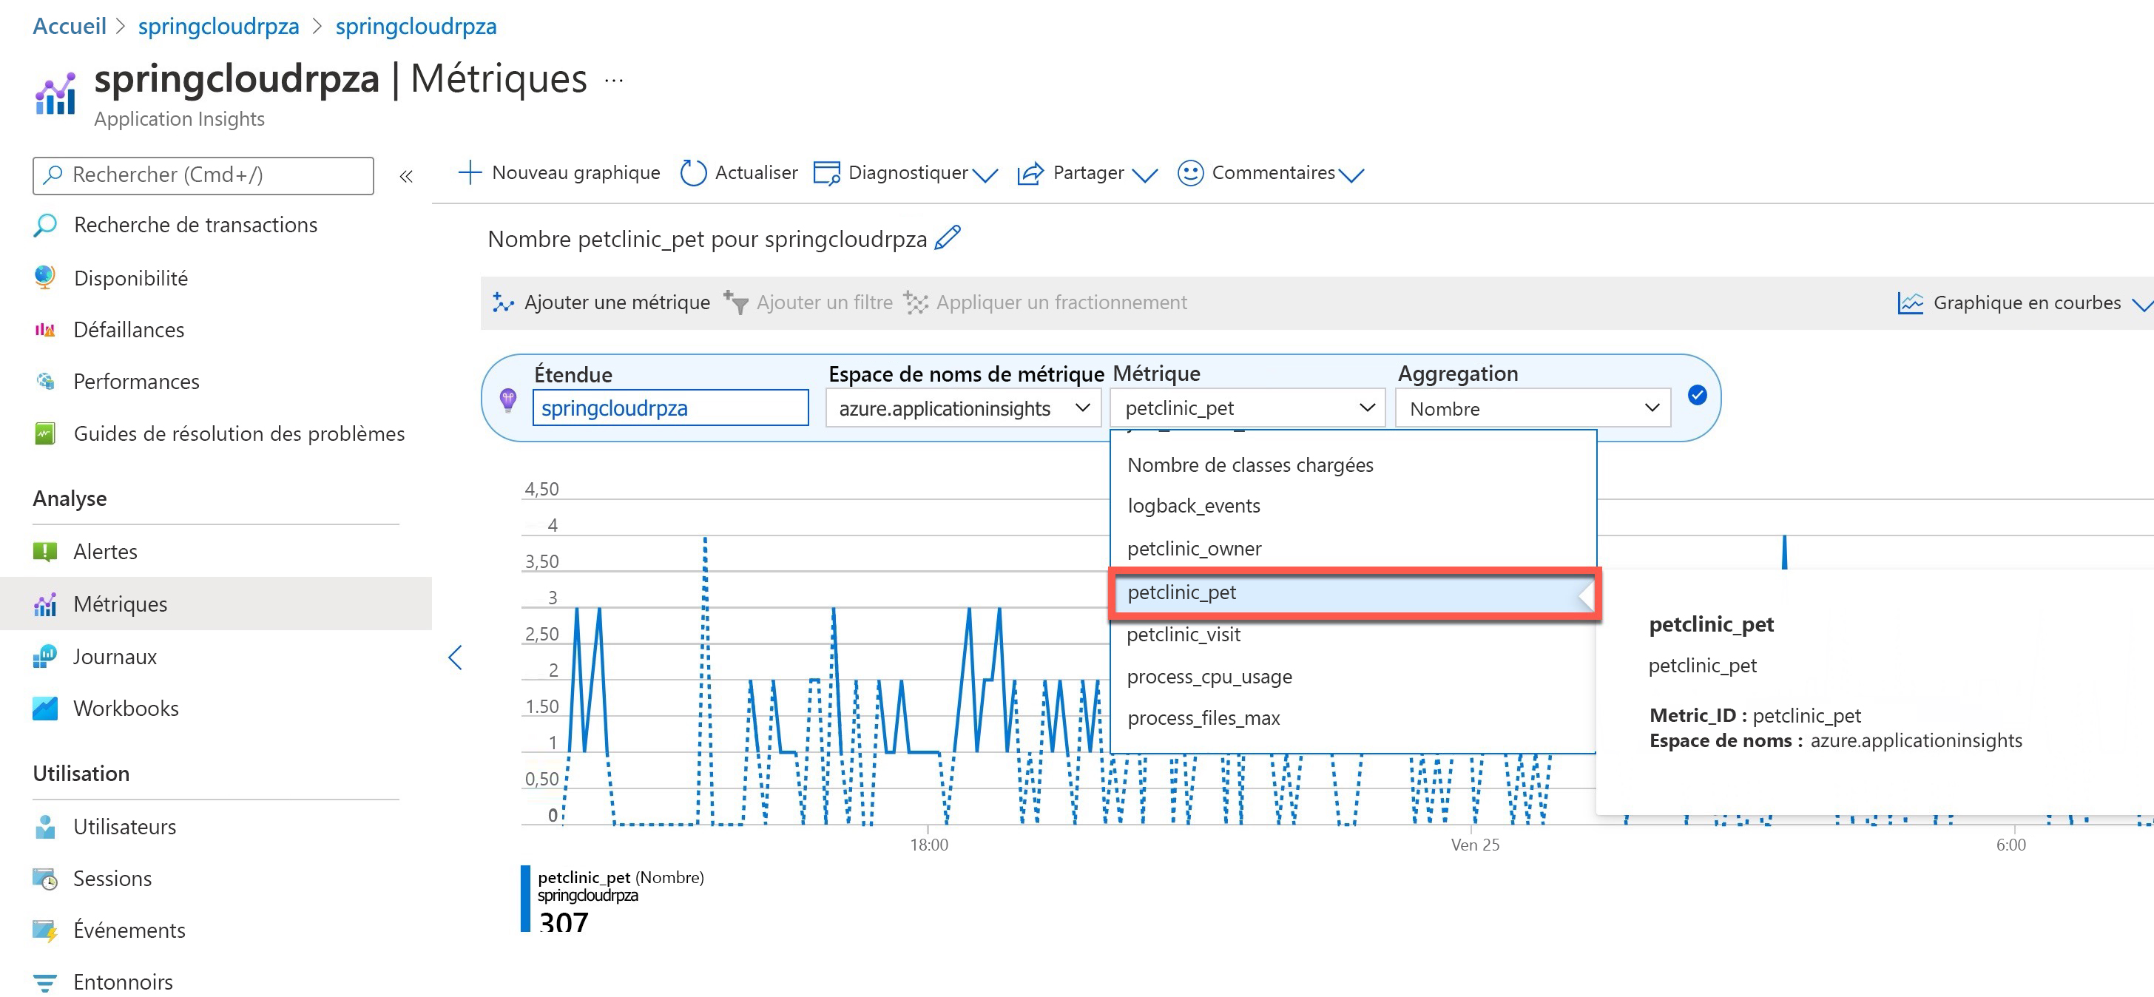Click the Actualiser refresh icon
Image resolution: width=2154 pixels, height=997 pixels.
coord(693,173)
